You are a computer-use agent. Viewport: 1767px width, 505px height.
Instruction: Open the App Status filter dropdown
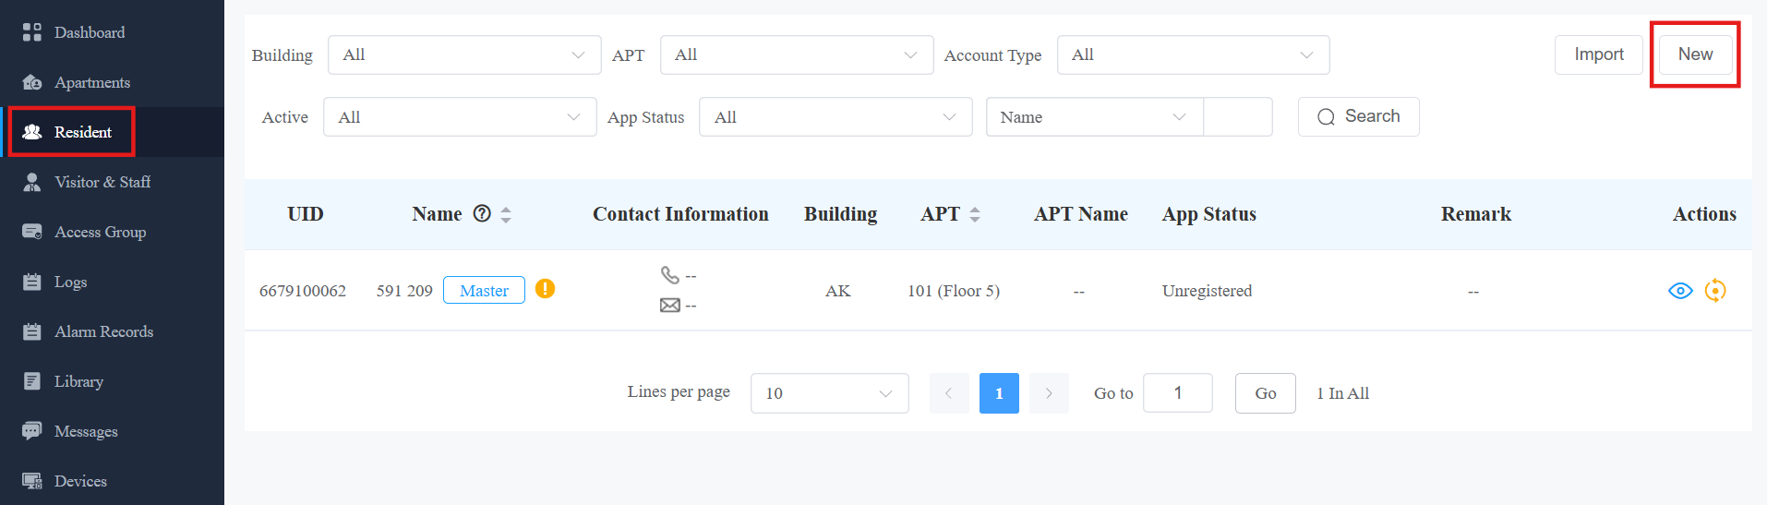[x=835, y=117]
